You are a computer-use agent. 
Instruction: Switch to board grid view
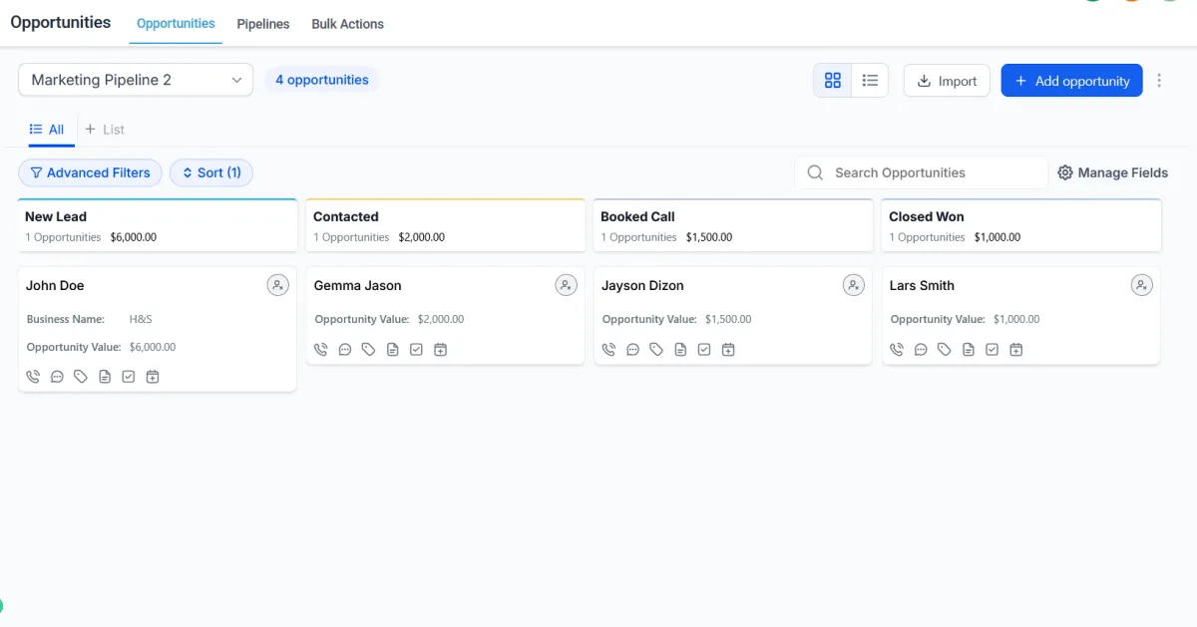coord(833,81)
